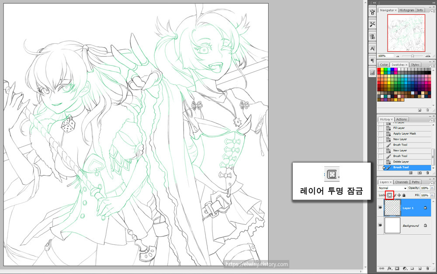Switch to the Actions tab
This screenshot has height=274, width=437.
pyautogui.click(x=401, y=119)
